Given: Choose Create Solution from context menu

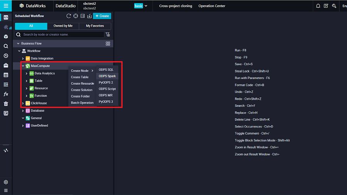Looking at the screenshot, I should [x=82, y=90].
